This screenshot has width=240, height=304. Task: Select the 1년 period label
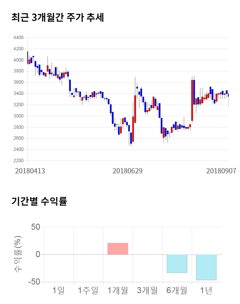206,290
